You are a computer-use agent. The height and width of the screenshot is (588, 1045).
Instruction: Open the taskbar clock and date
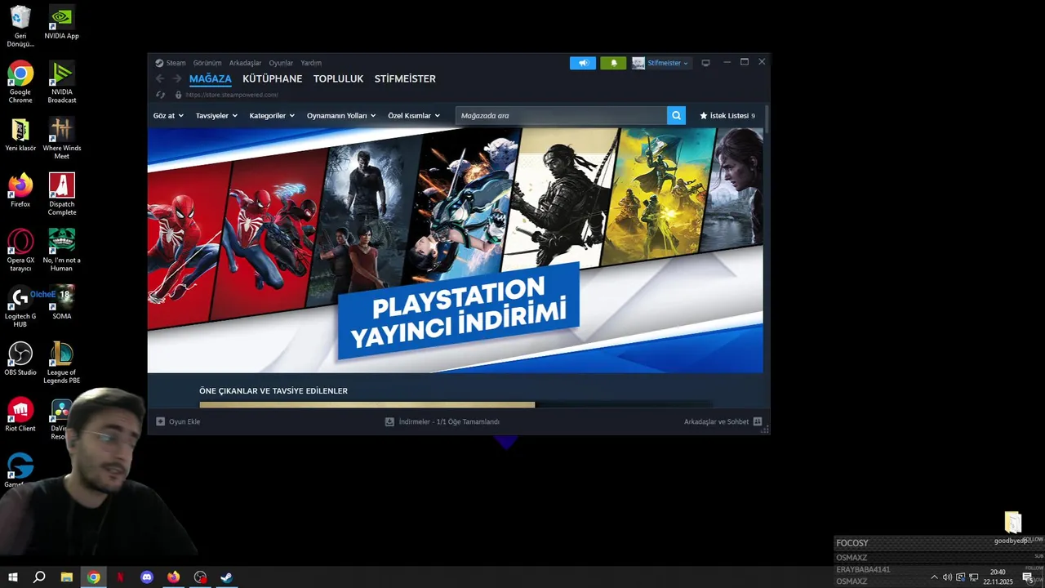(998, 577)
